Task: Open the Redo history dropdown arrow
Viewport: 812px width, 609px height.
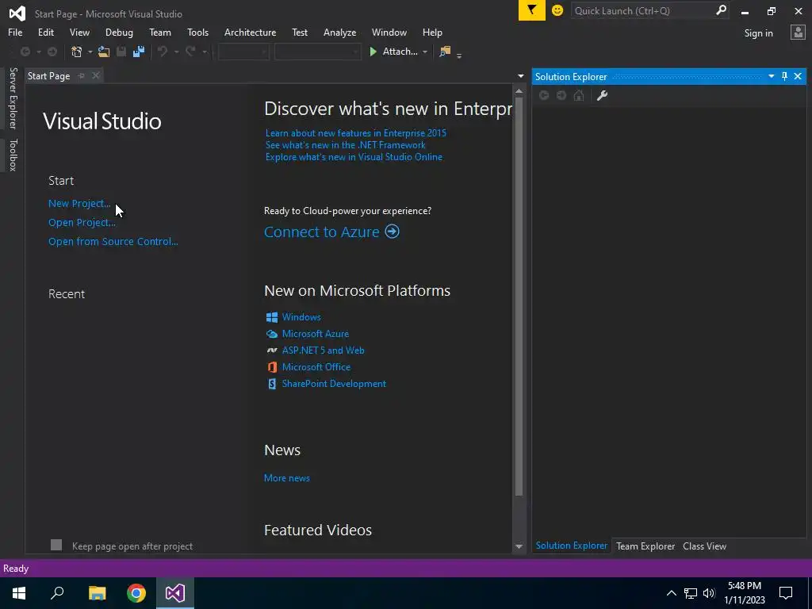Action: (205, 52)
